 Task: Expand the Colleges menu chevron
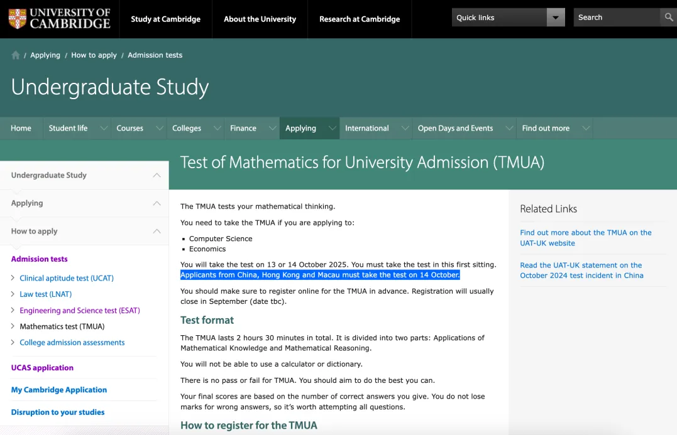(x=217, y=128)
